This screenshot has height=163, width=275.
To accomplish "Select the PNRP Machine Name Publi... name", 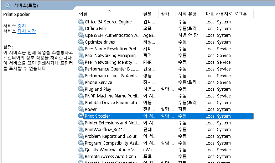I will [113, 96].
